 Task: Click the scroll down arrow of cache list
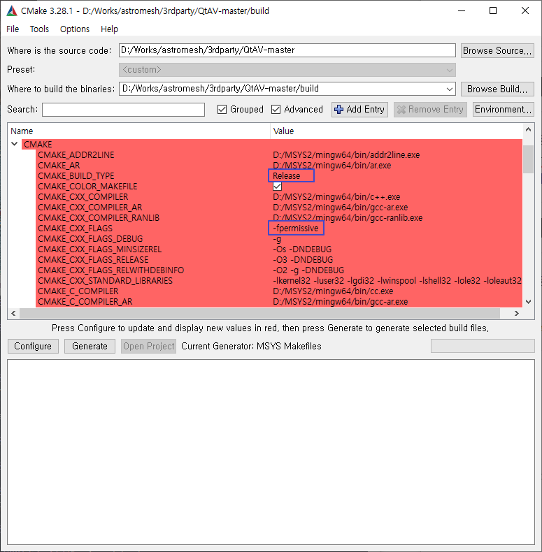tap(528, 301)
